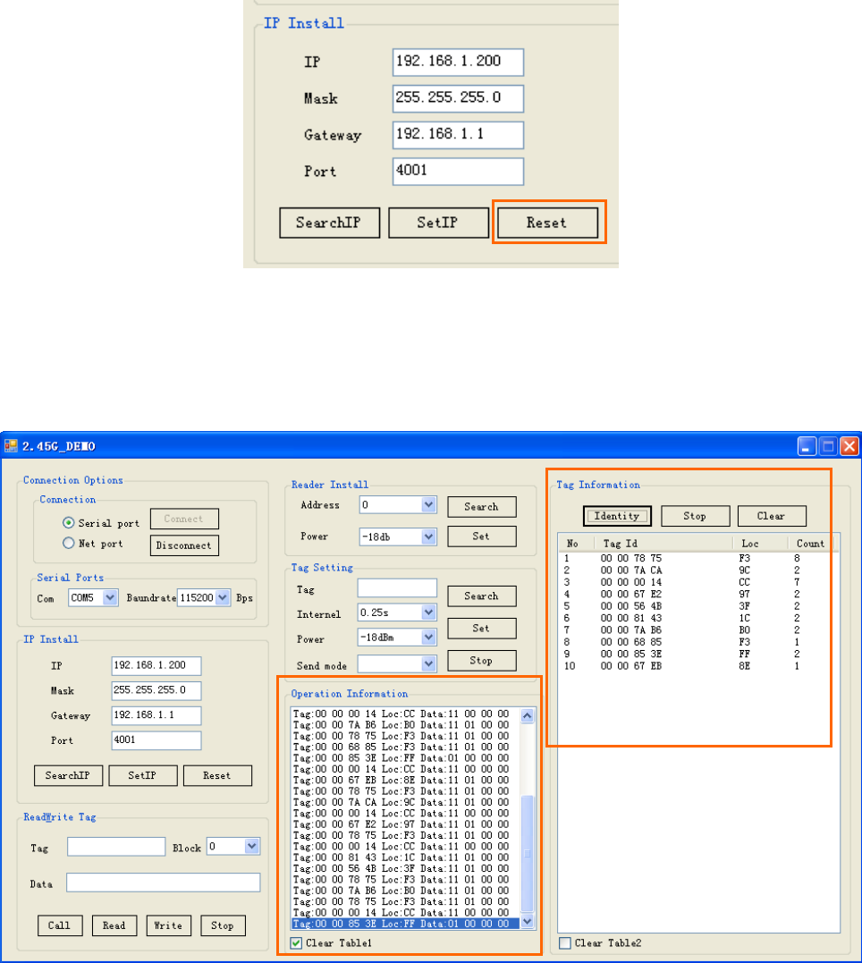Select tag row 2 with Id 00 00 7A CA
Image resolution: width=862 pixels, height=963 pixels.
698,570
